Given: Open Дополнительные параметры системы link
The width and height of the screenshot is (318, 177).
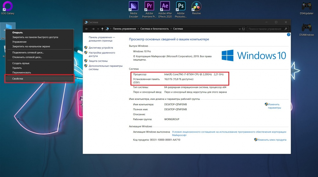Looking at the screenshot, I should [106, 67].
